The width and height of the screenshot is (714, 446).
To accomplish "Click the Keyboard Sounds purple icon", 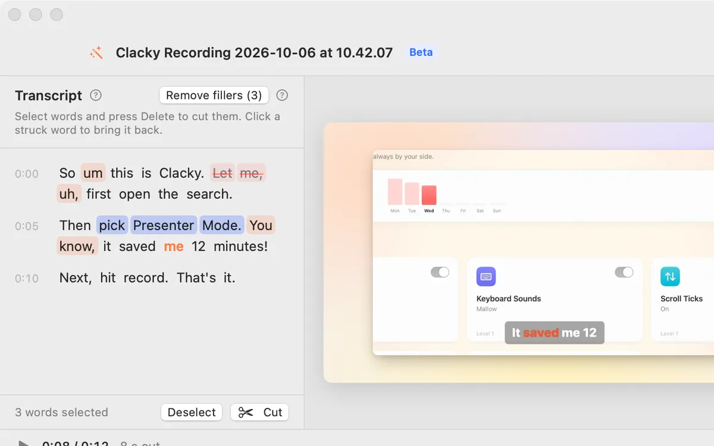I will point(486,277).
